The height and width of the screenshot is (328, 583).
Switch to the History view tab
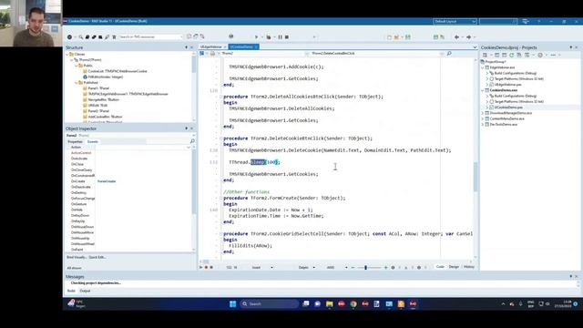pos(468,267)
